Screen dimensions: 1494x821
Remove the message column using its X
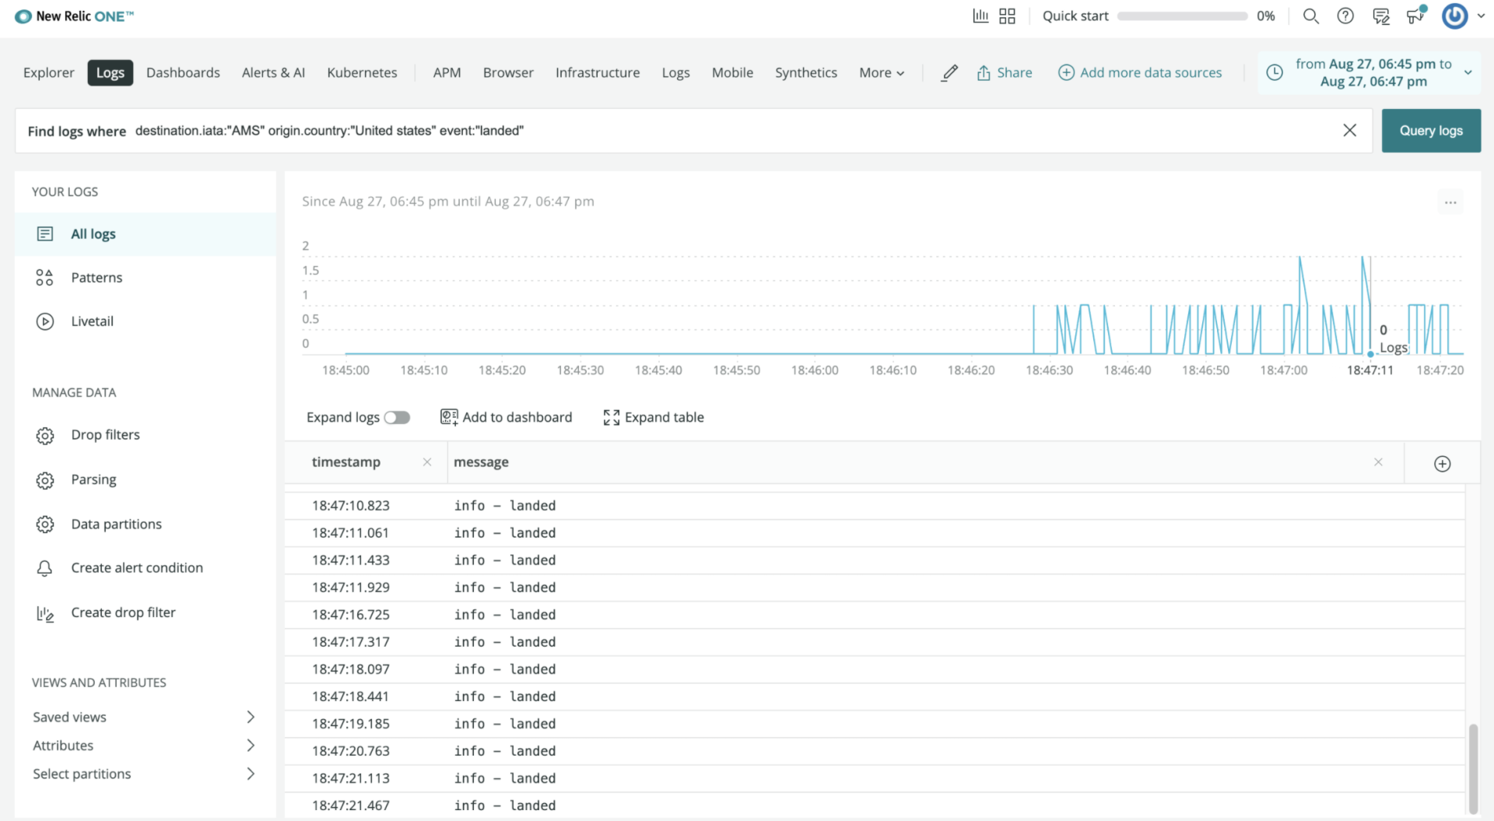[1378, 461]
